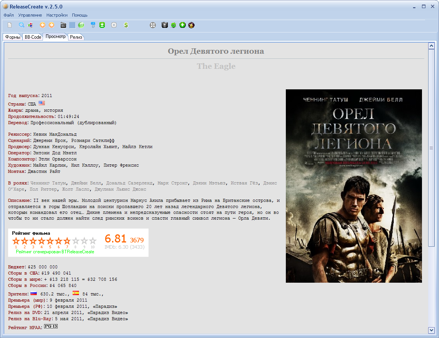
Task: Click the movie poster image
Action: (354, 186)
